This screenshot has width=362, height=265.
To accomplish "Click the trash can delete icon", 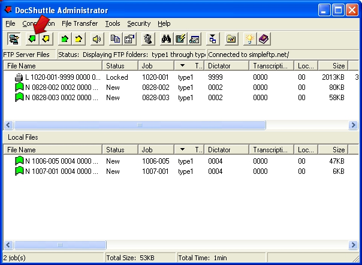I will [x=148, y=39].
